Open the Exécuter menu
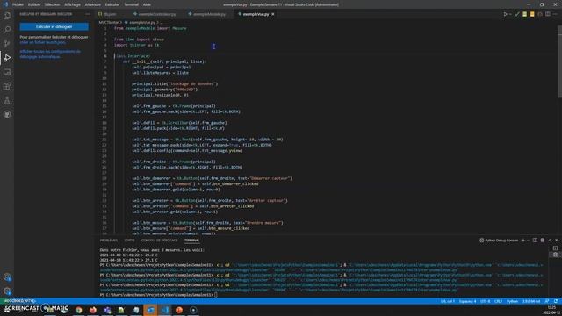 click(112, 4)
